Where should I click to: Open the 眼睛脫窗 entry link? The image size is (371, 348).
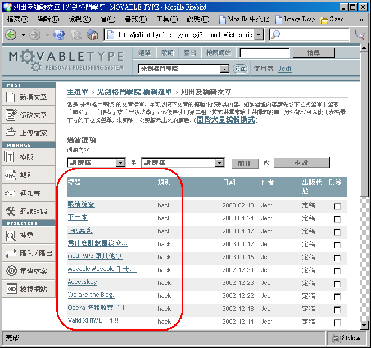pyautogui.click(x=81, y=204)
